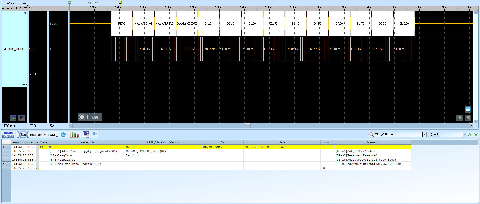Open the bar chart statistics view

[x=74, y=135]
